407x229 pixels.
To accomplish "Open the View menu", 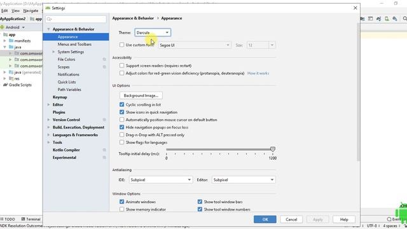I will pos(15,11).
